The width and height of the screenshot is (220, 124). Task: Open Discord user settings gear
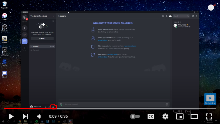[53, 107]
